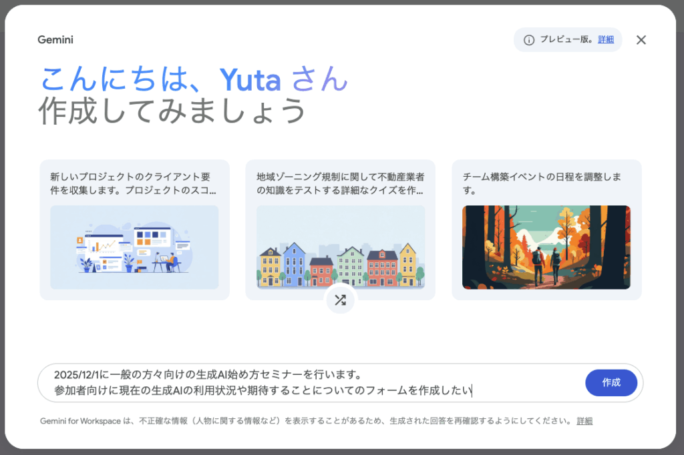This screenshot has width=684, height=455.
Task: Select the colorful row houses illustration
Action: click(341, 247)
